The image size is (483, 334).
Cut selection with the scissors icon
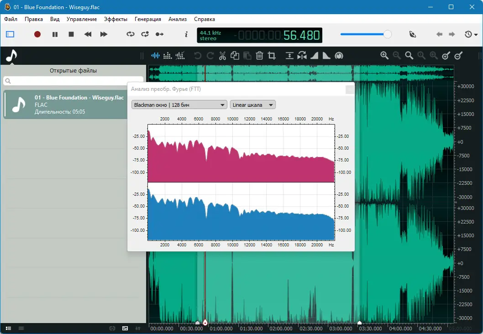pyautogui.click(x=222, y=56)
